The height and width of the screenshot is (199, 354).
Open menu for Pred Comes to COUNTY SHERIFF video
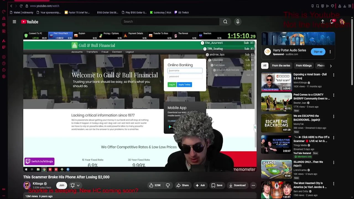point(334,95)
